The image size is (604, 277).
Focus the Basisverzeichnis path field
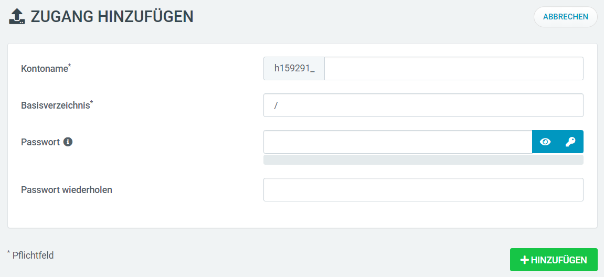[x=423, y=105]
